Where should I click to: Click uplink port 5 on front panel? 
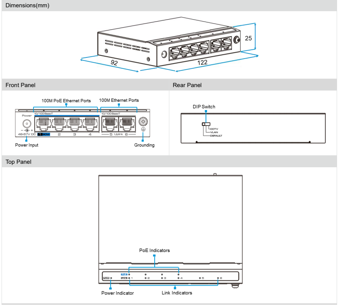tap(110, 123)
